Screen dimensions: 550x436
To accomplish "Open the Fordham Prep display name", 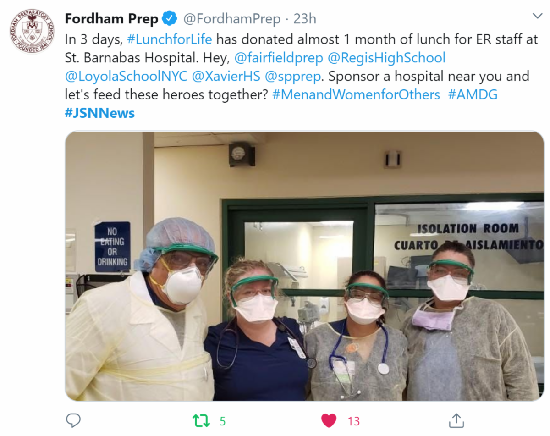I will 111,19.
